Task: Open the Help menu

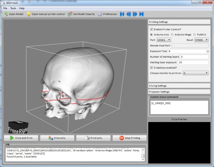Action: point(22,8)
